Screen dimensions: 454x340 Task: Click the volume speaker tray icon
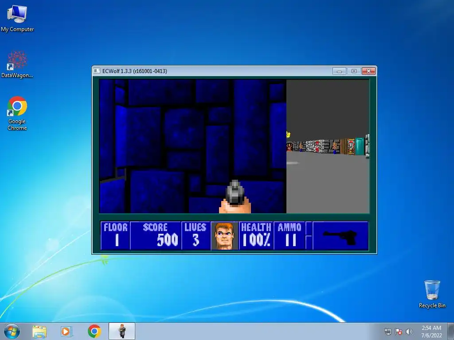pyautogui.click(x=409, y=332)
